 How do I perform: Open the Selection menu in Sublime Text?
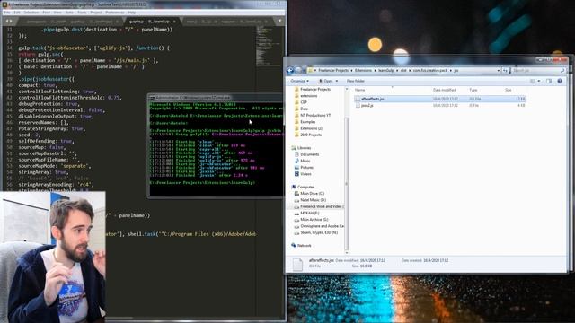(x=31, y=13)
